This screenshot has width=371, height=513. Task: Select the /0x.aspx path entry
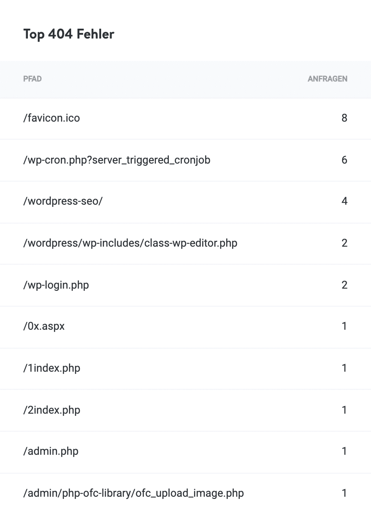(44, 326)
